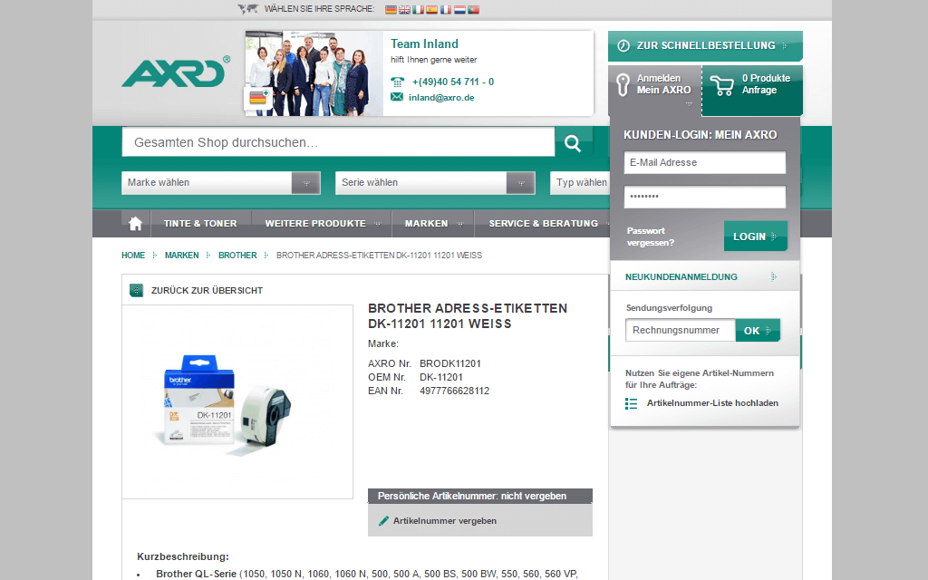Click the phone number +(49)40 54 711 - 0
Screen dimensions: 928x580
(453, 82)
